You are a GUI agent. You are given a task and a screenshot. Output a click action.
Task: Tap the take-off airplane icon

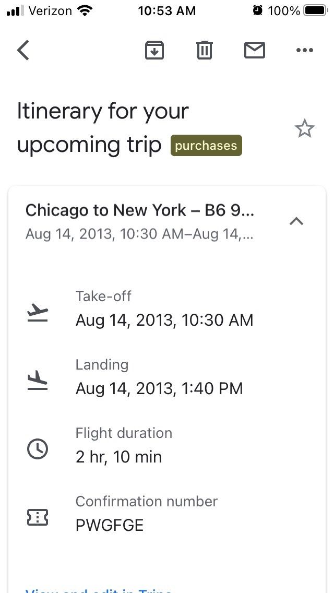(x=38, y=313)
